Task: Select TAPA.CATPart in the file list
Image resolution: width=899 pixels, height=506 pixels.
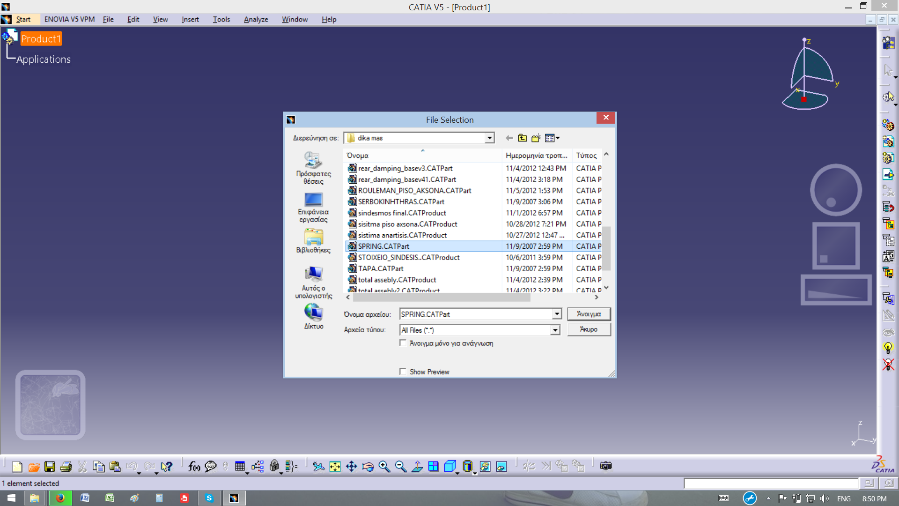Action: tap(380, 268)
